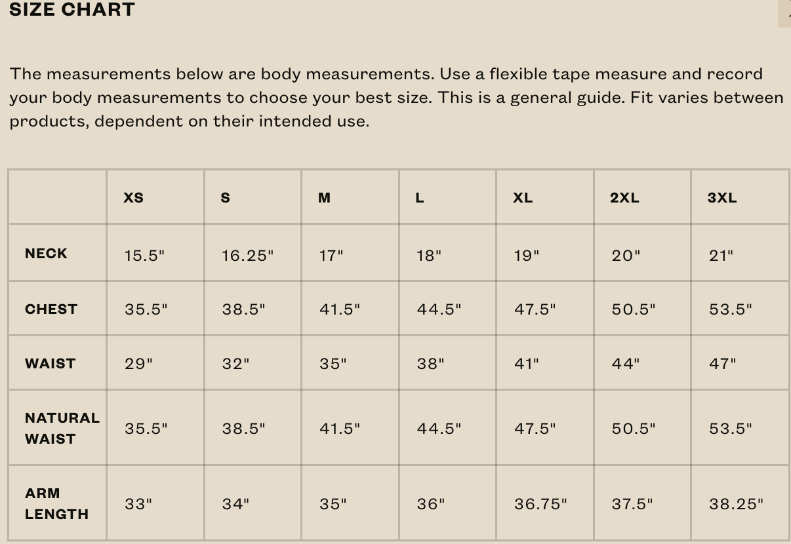
Task: Click the 38.25" arm length for 3XL
Action: point(736,504)
